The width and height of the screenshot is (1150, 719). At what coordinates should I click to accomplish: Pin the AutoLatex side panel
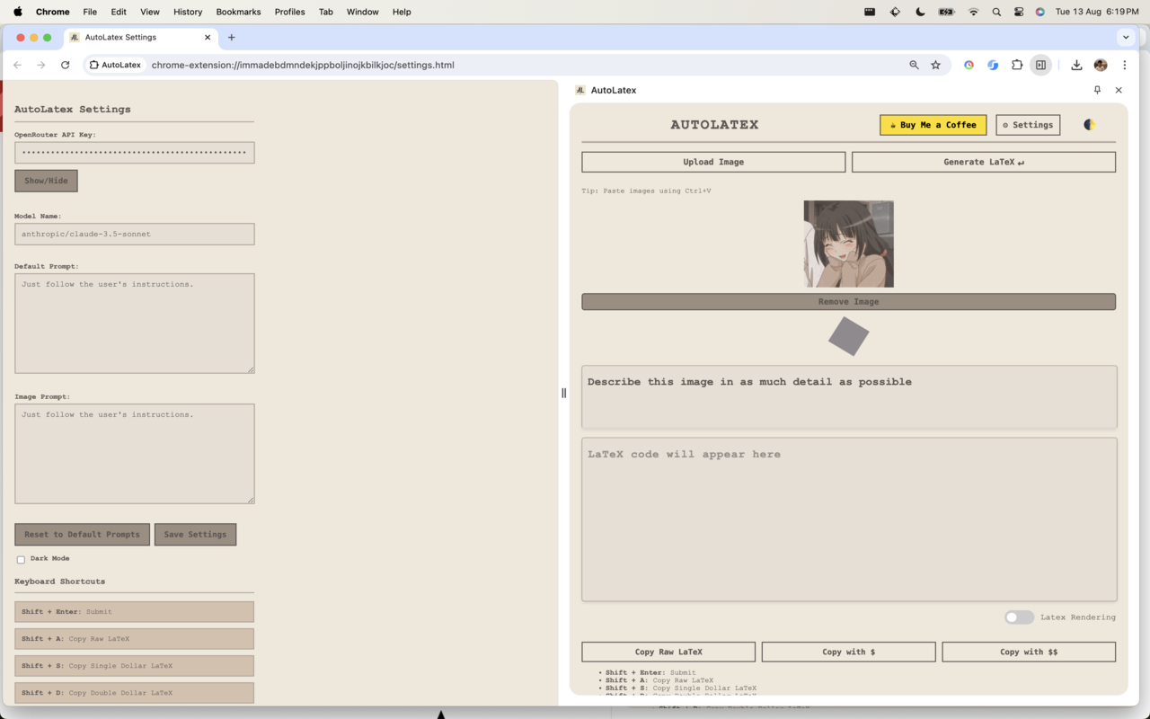click(x=1097, y=90)
